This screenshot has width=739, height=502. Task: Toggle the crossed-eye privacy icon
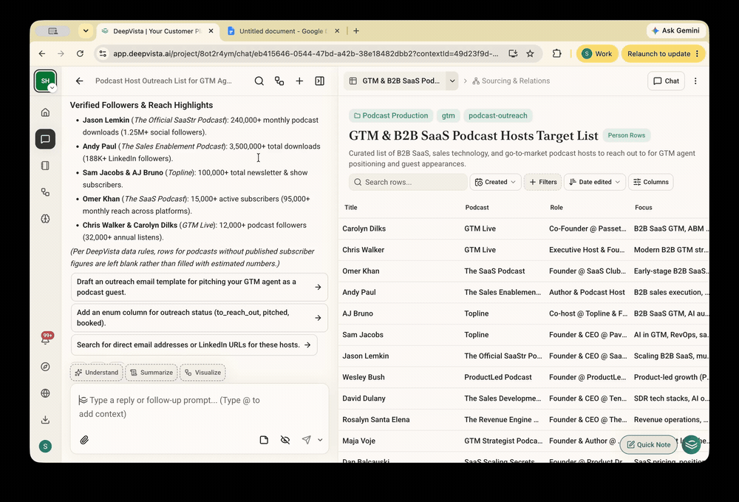point(285,440)
